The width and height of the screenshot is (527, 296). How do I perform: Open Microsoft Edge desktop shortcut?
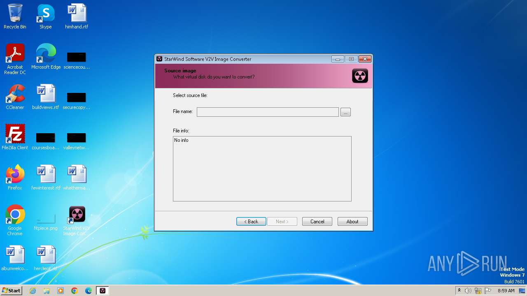pyautogui.click(x=46, y=57)
